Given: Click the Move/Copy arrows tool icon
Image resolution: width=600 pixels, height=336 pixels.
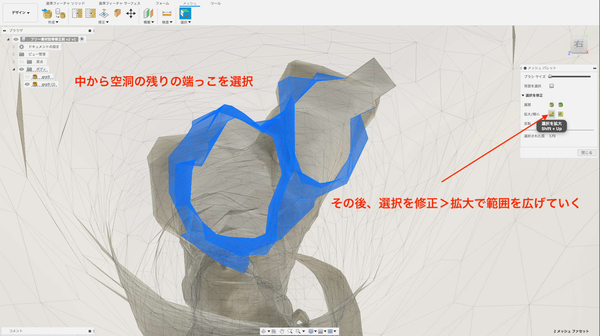Looking at the screenshot, I should click(x=131, y=13).
